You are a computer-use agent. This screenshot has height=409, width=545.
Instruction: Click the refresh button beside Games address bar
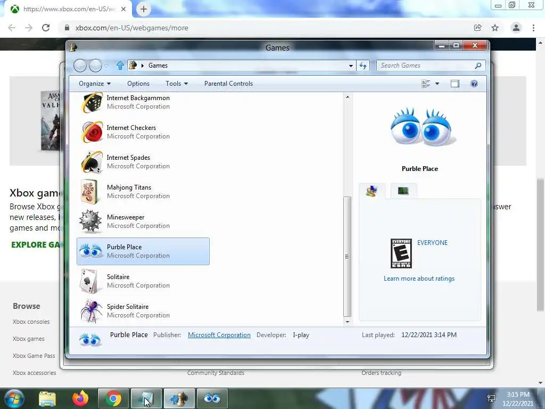(363, 66)
